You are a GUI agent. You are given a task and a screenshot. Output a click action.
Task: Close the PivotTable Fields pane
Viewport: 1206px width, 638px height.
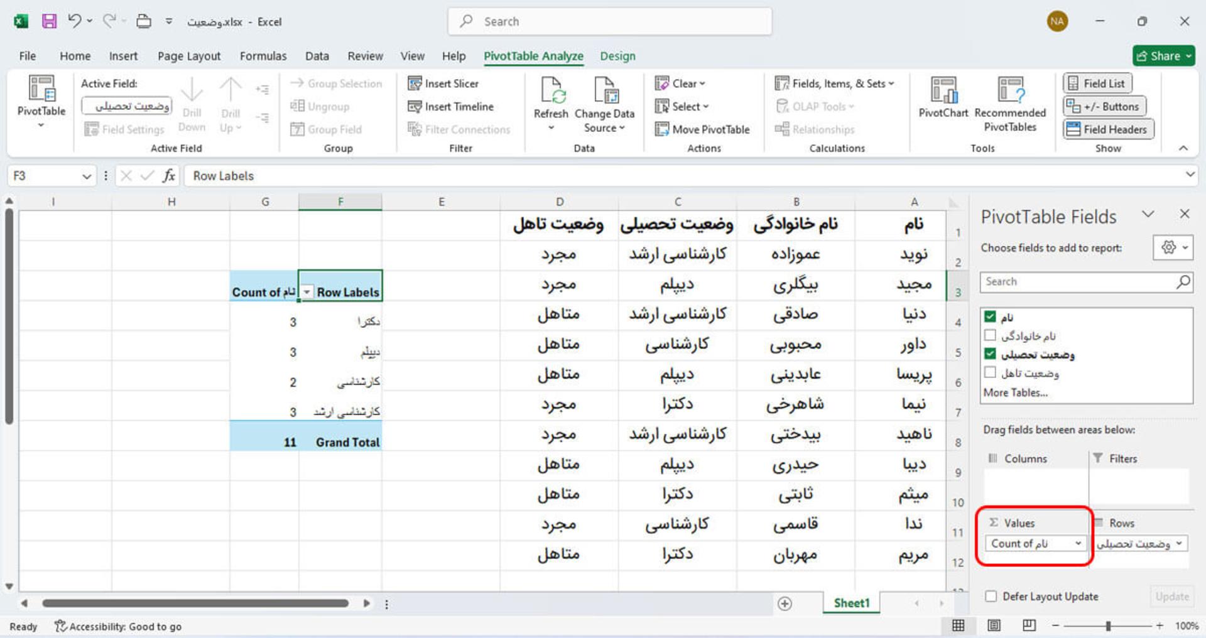point(1185,214)
